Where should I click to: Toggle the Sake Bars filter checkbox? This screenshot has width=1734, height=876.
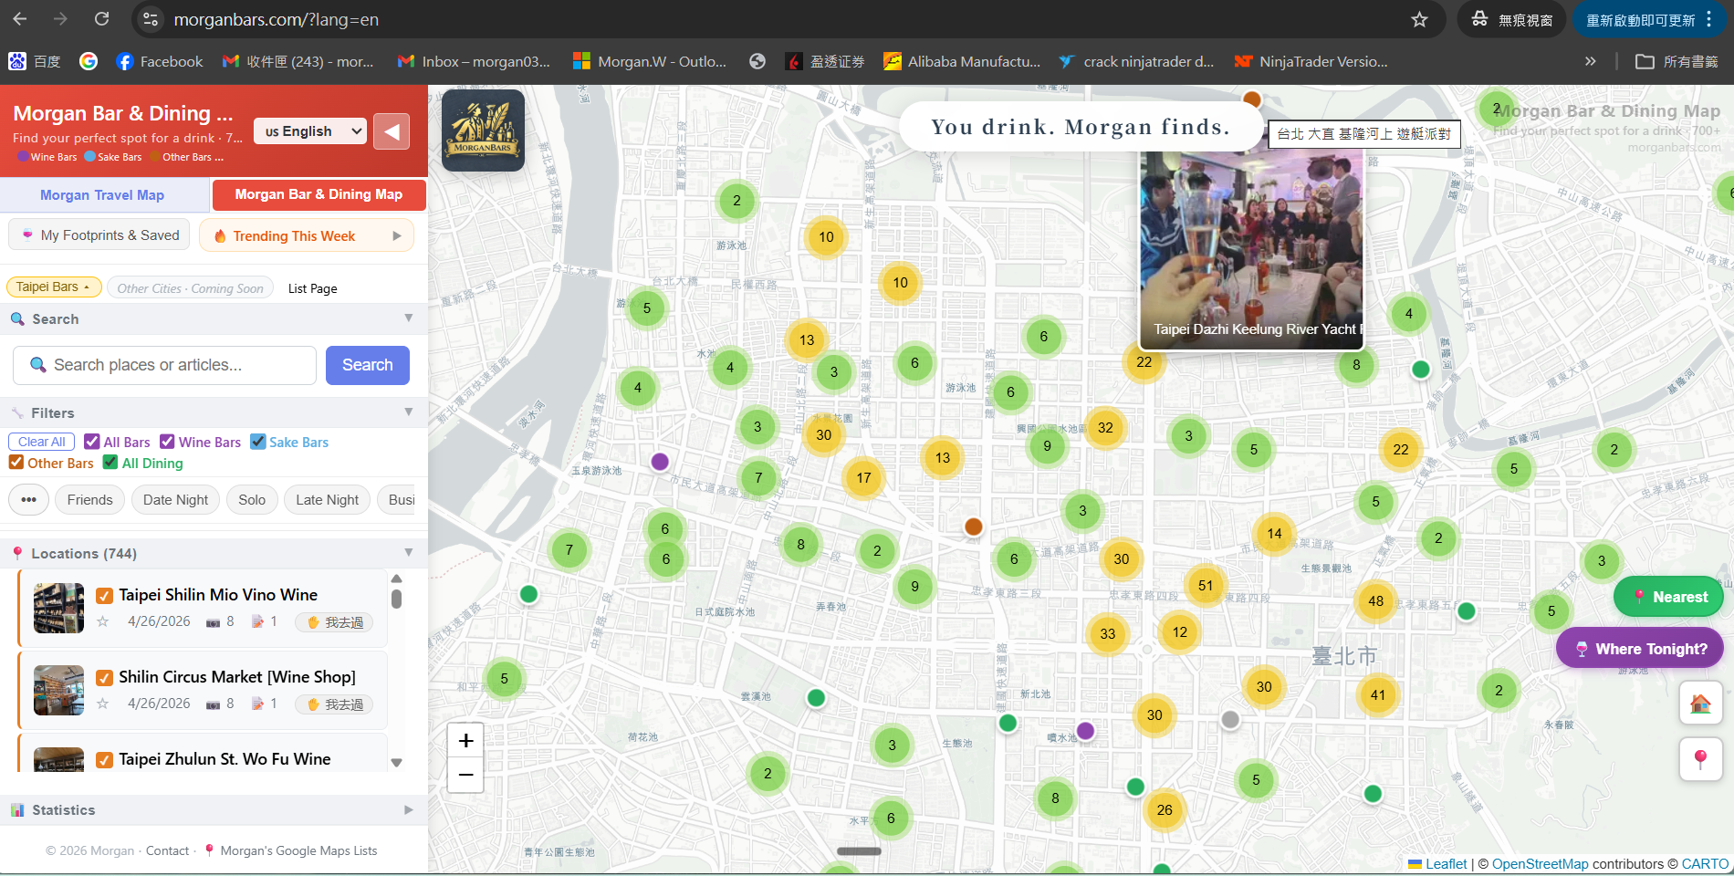(x=258, y=442)
